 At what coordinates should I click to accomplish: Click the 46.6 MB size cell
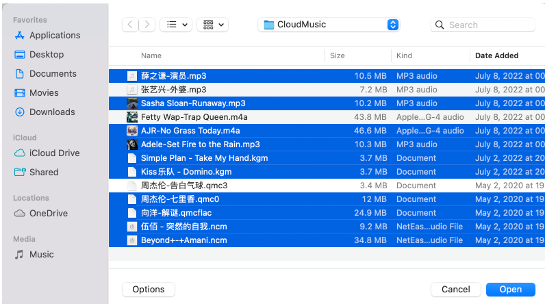(370, 131)
